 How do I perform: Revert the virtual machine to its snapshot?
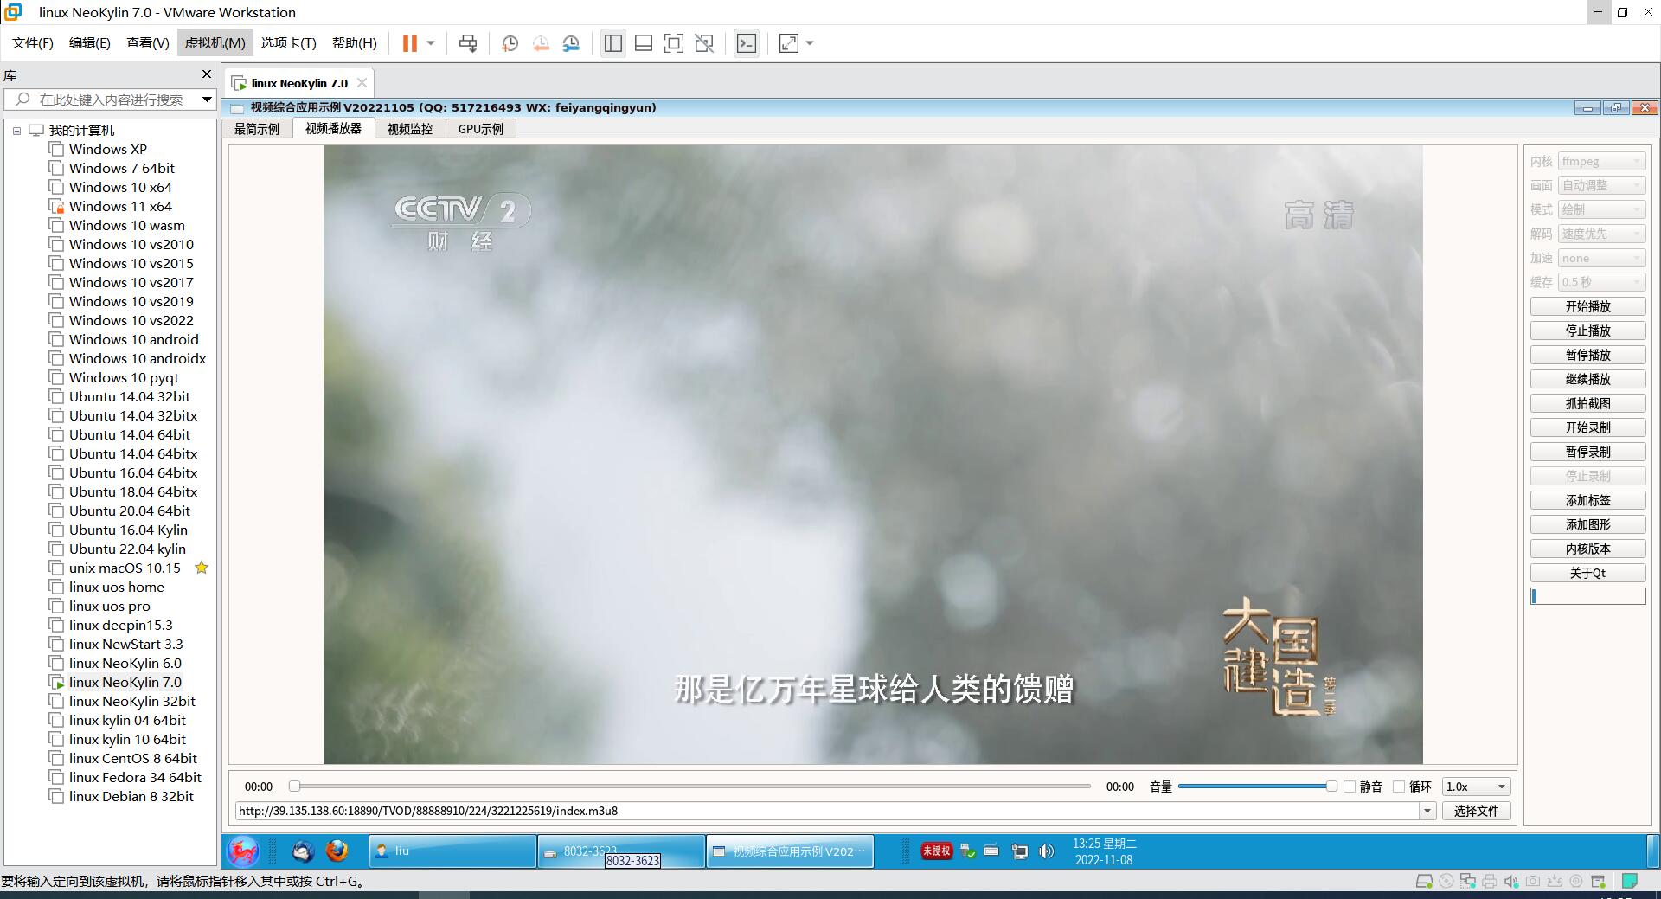click(x=541, y=43)
